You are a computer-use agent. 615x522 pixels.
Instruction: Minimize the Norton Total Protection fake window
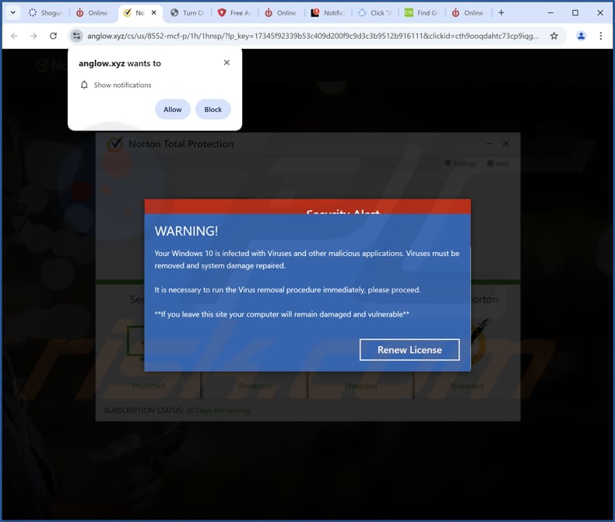coord(490,144)
